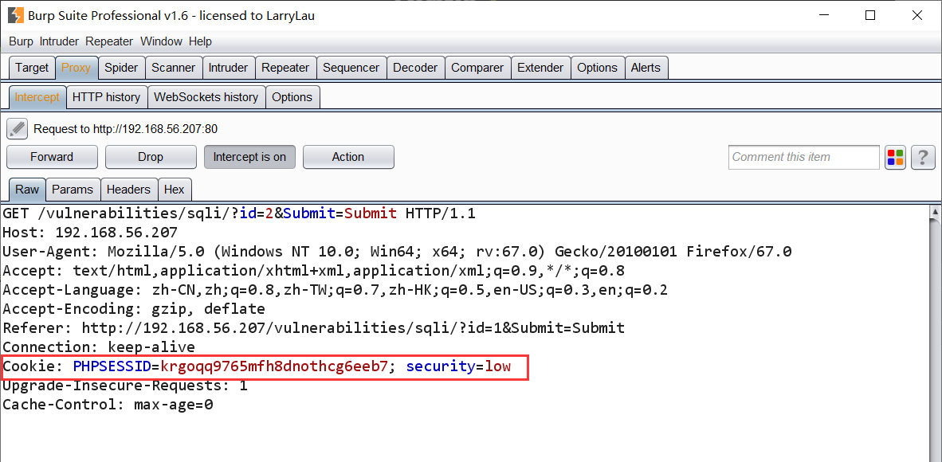Open the Action menu button
942x462 pixels.
click(347, 157)
